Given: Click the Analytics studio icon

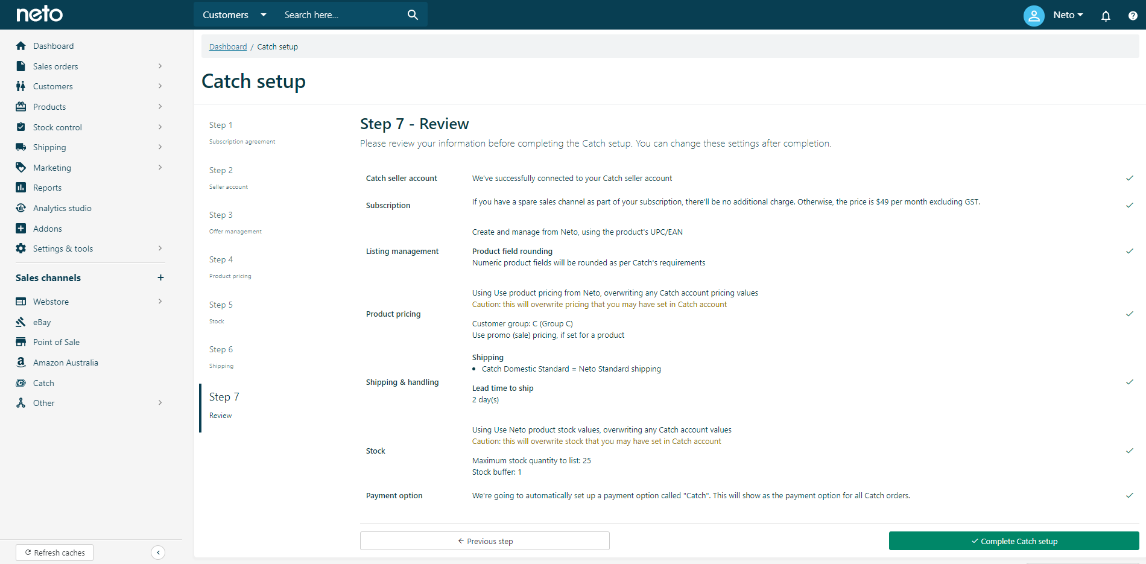Looking at the screenshot, I should (21, 208).
